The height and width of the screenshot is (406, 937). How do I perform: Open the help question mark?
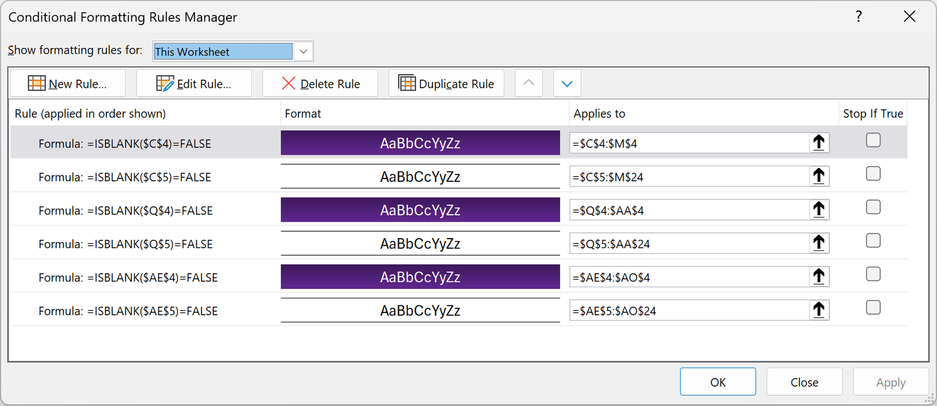[x=859, y=16]
